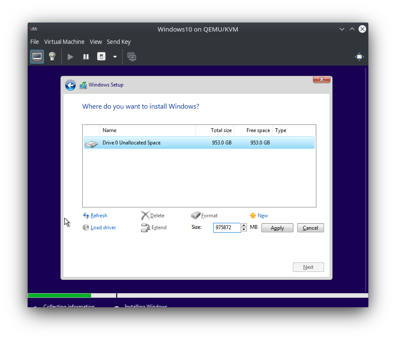
Task: Create a New partition
Action: (259, 216)
